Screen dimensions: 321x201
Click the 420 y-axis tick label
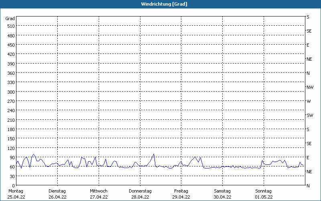pyautogui.click(x=11, y=55)
